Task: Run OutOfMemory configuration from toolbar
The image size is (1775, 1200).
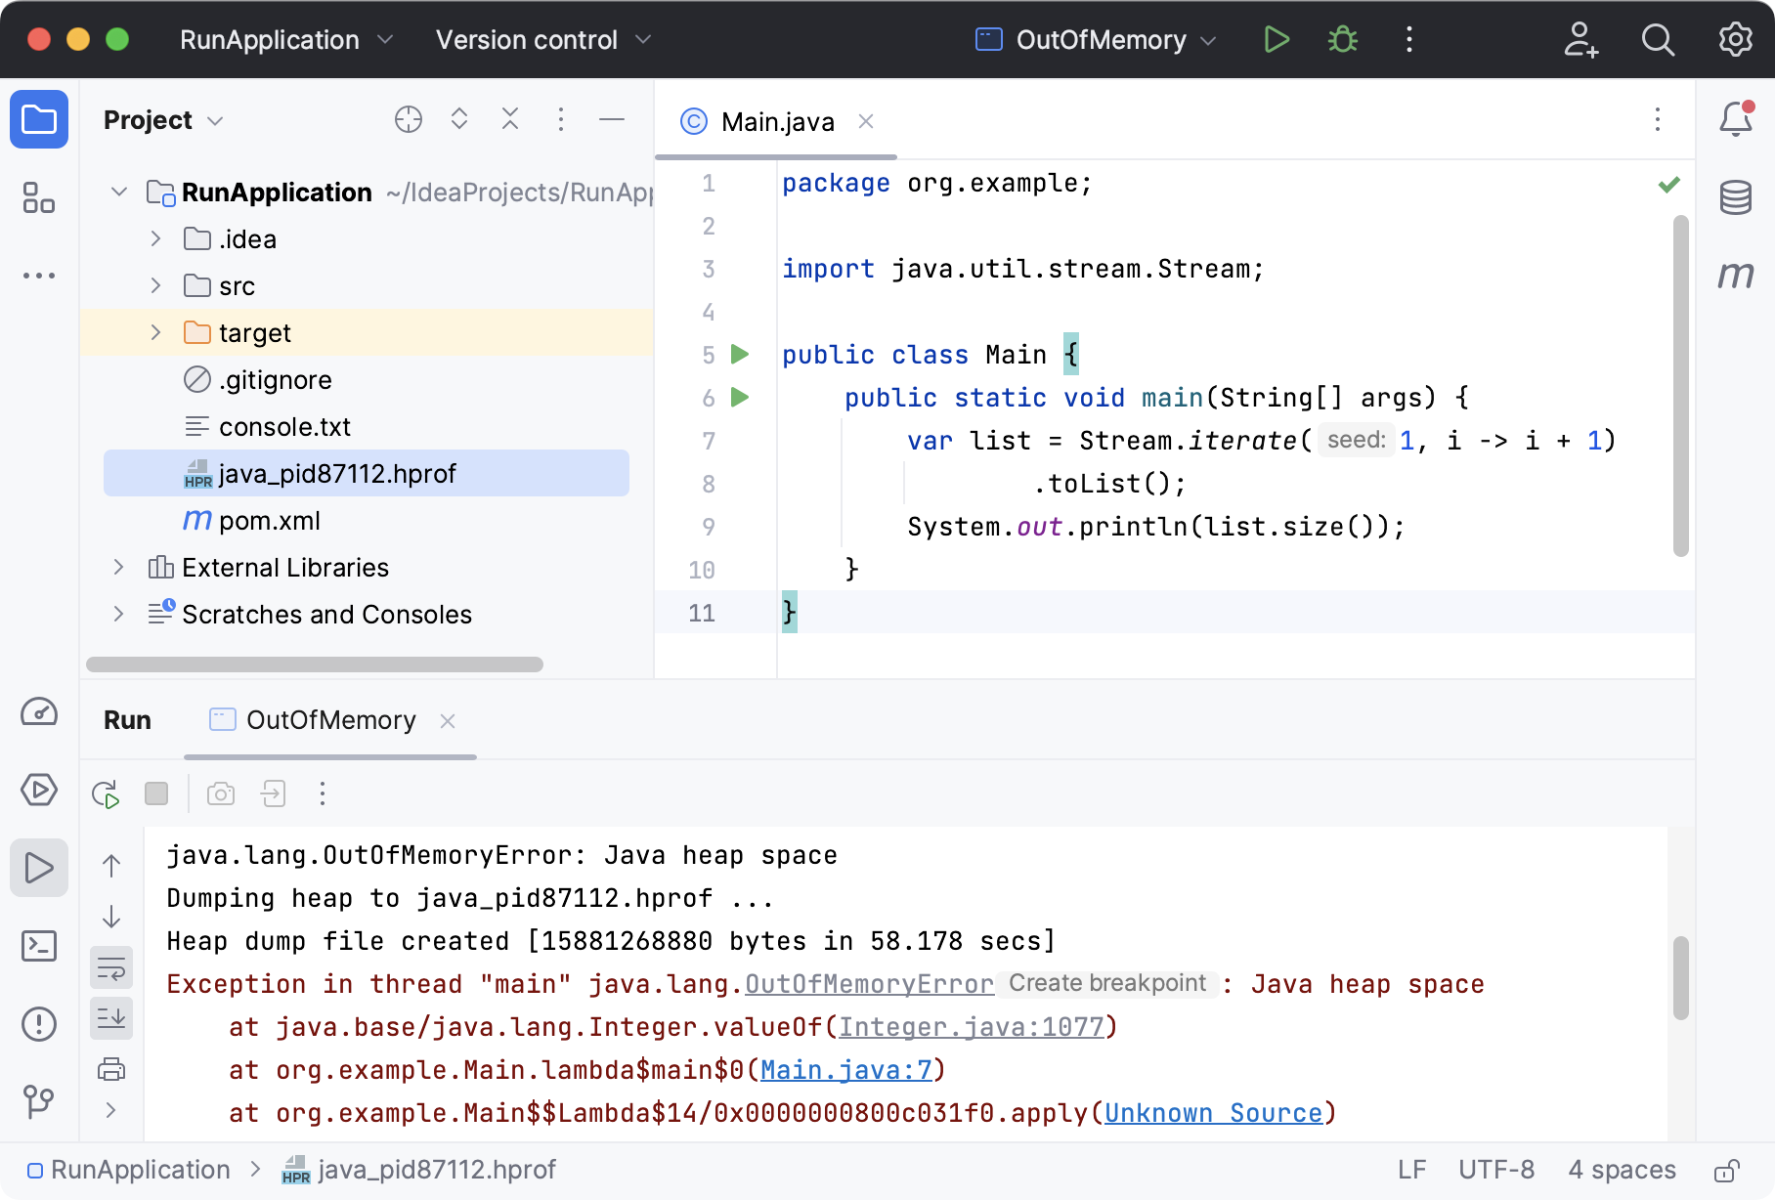Action: (x=1277, y=39)
